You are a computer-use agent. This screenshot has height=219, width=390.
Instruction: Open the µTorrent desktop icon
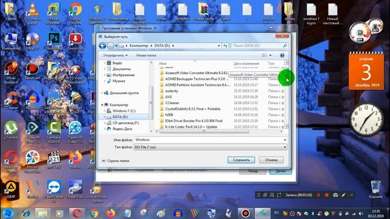point(11,130)
